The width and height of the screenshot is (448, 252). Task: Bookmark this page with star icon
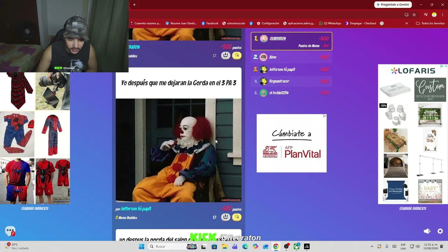414,15
